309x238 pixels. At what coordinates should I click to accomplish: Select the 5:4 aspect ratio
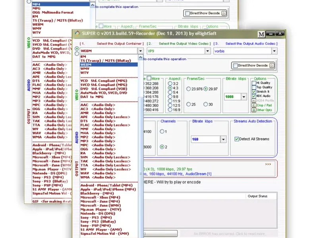click(170, 92)
